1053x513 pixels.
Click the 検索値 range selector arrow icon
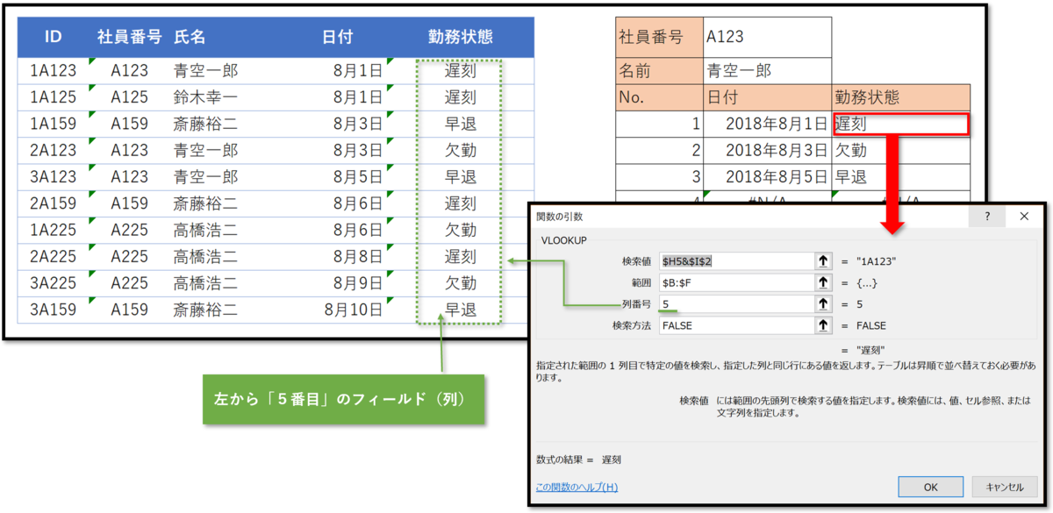(x=823, y=260)
